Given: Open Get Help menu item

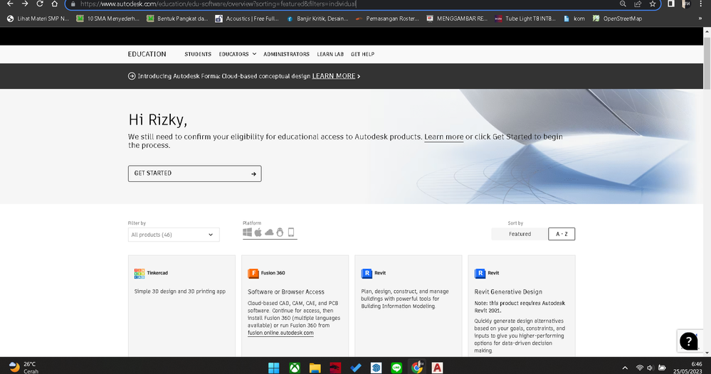Looking at the screenshot, I should click(x=362, y=54).
